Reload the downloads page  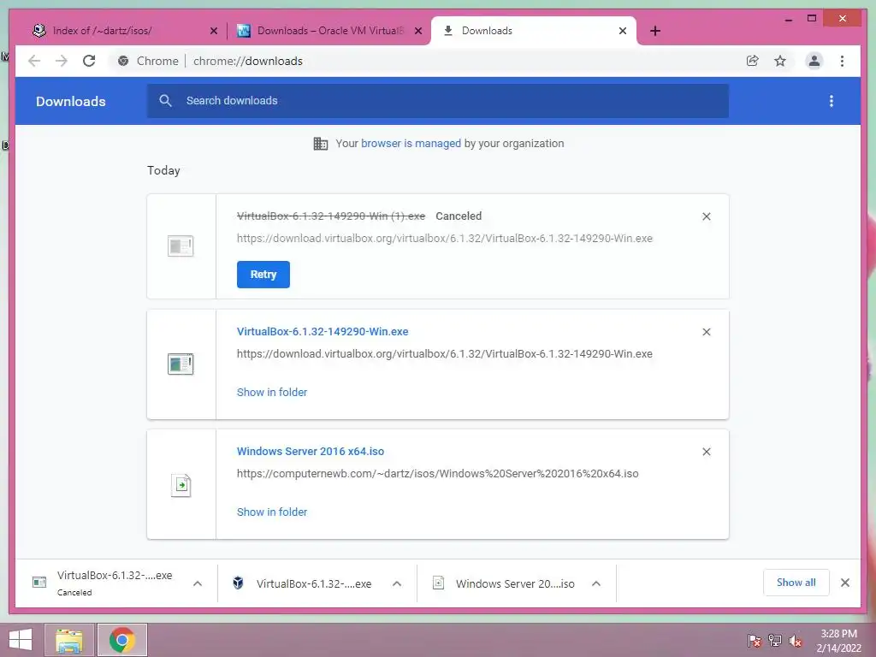89,61
